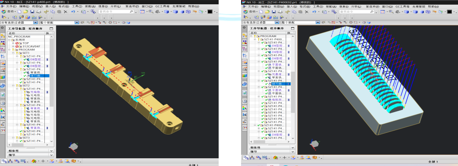Open the 分析(L) menu in the right window
This screenshot has height=166, width=458.
[x=356, y=6]
